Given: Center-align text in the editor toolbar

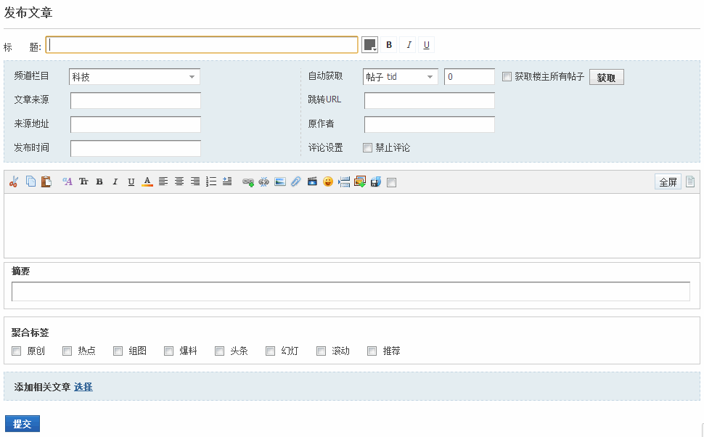Looking at the screenshot, I should [179, 181].
